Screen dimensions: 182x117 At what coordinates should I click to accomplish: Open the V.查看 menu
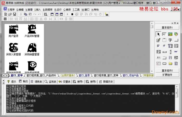click(29, 10)
